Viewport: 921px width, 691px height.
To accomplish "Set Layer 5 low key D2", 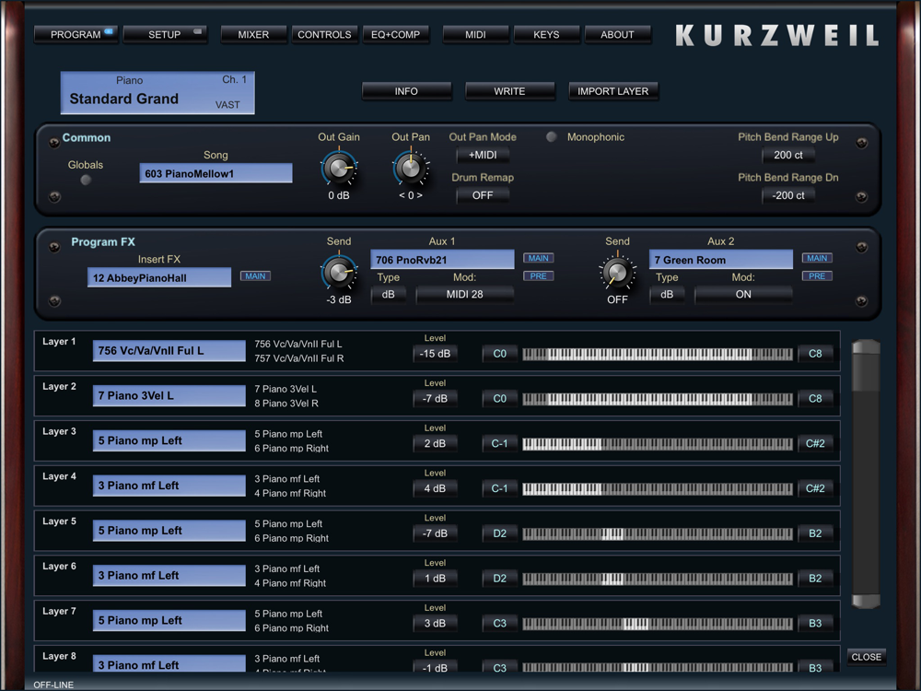I will 499,533.
